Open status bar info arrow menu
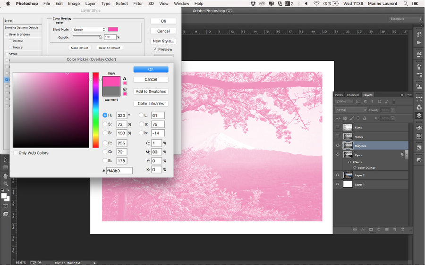425x265 pixels. click(x=94, y=263)
